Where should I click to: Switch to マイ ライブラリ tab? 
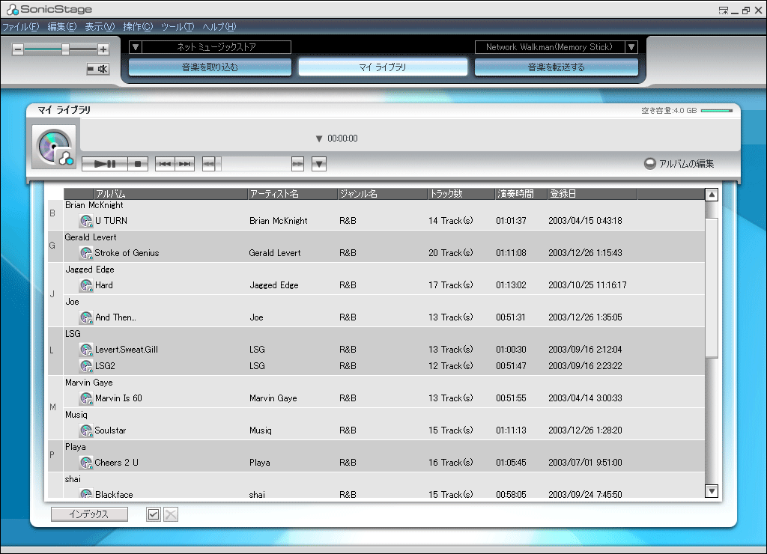[x=383, y=67]
